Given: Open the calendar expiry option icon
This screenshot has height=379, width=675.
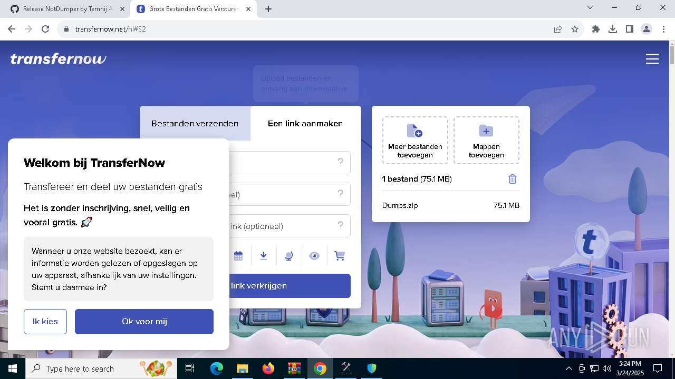Looking at the screenshot, I should pyautogui.click(x=238, y=256).
